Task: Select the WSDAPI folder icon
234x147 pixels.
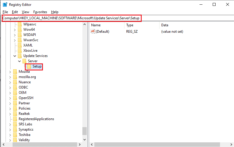Action: 20,35
